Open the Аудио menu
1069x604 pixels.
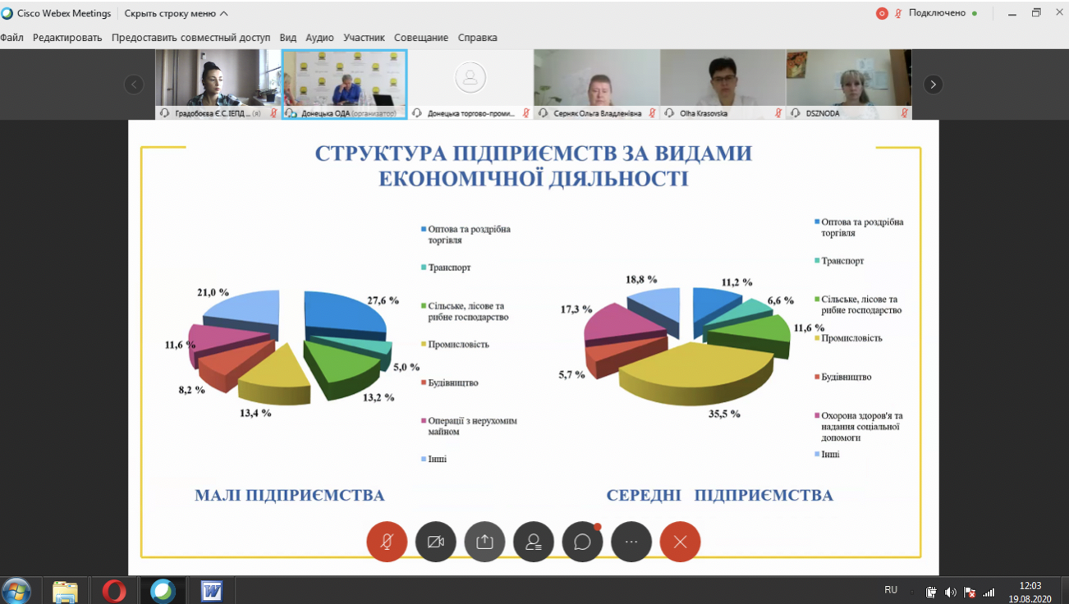pyautogui.click(x=319, y=38)
